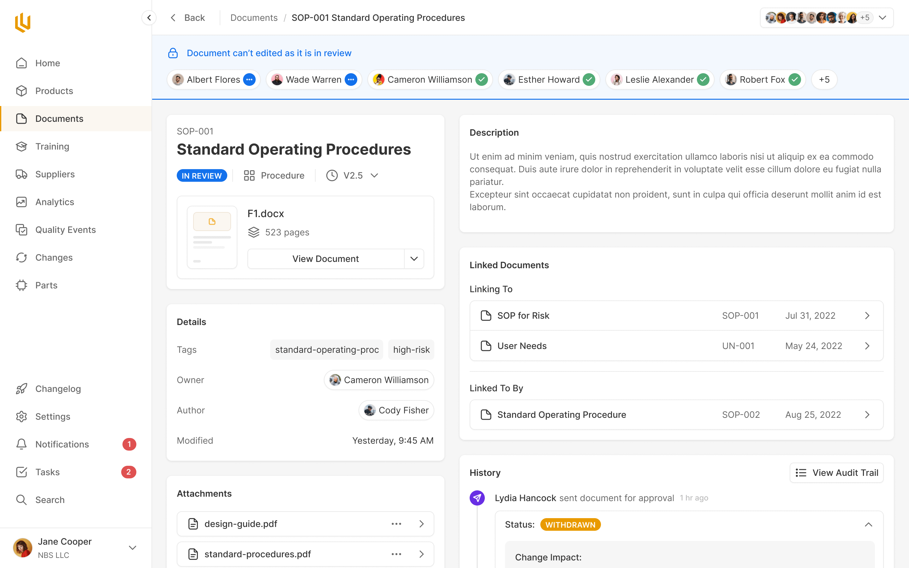Collapse the sidebar with the arrow button
909x568 pixels.
click(149, 18)
